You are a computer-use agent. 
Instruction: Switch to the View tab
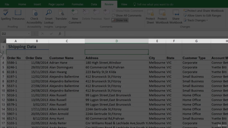coord(124,4)
